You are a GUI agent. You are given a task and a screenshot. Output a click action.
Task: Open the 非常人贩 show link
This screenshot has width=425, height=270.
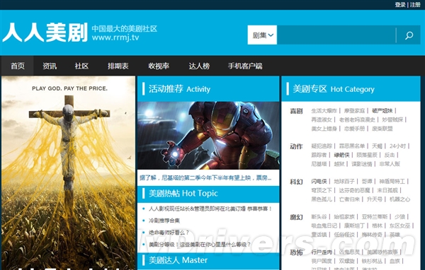tap(390, 164)
